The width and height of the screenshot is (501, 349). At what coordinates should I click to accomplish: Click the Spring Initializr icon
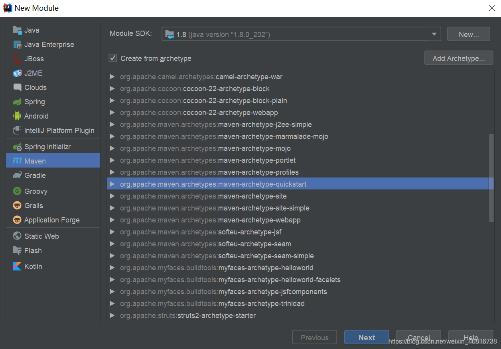point(17,147)
